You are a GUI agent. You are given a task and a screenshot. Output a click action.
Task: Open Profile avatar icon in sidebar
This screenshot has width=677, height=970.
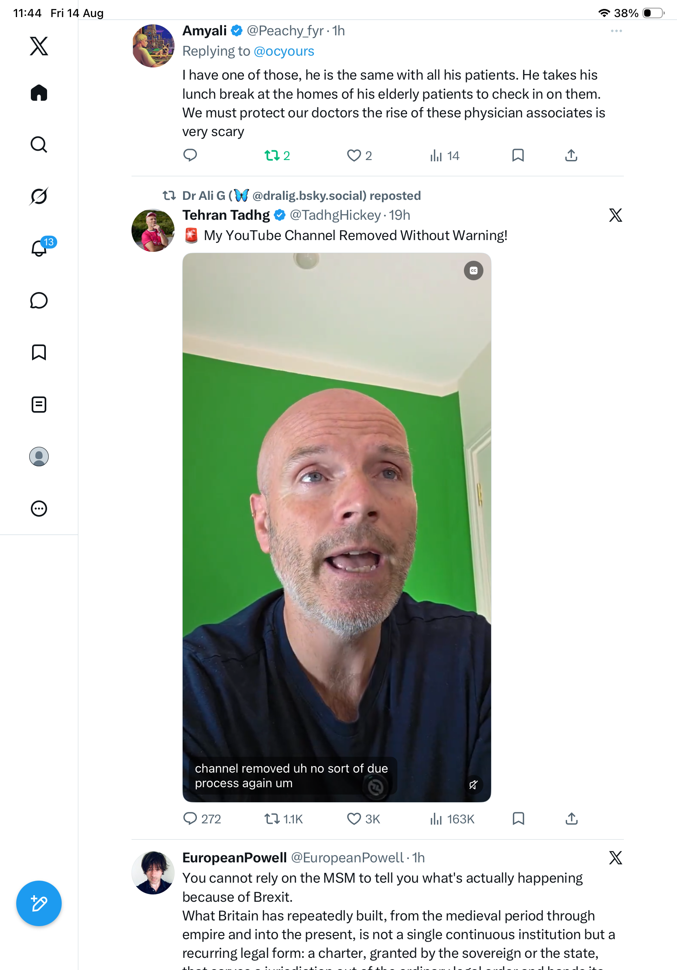39,457
